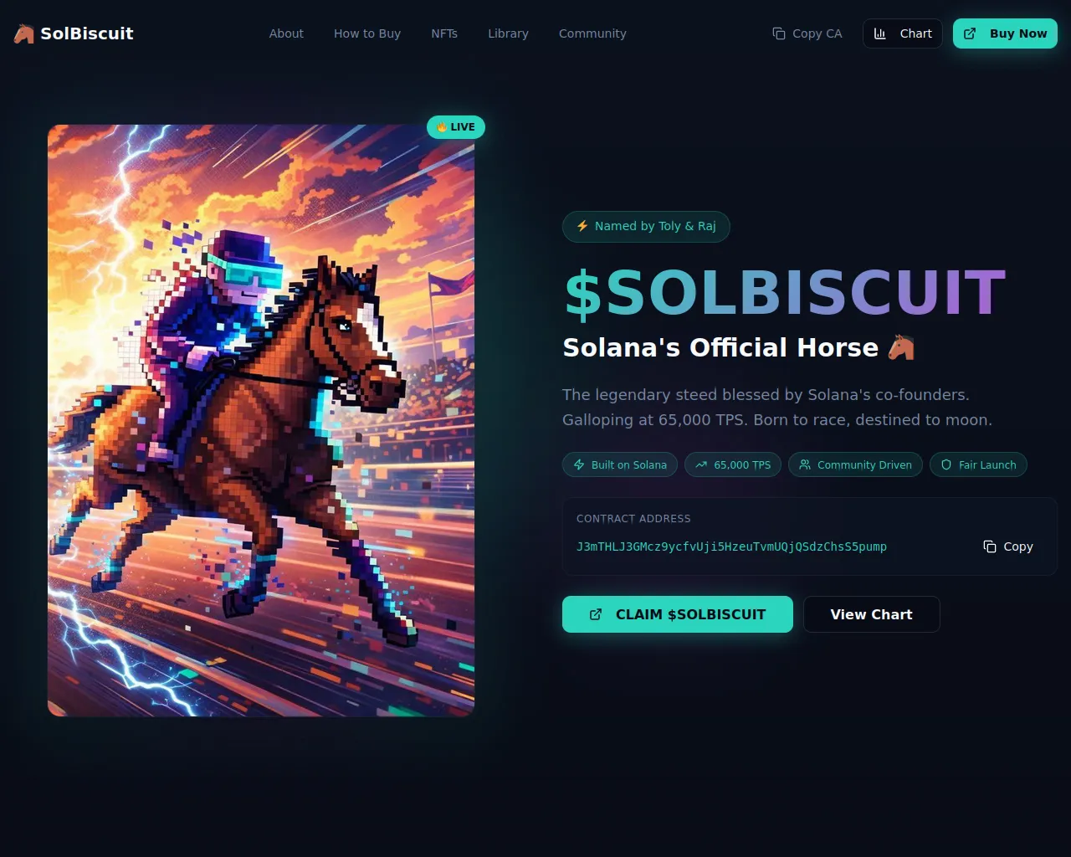This screenshot has width=1071, height=857.
Task: Go to the How to Buy section
Action: 367,33
